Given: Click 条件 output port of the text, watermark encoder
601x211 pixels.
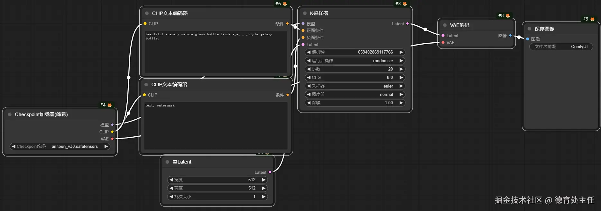Looking at the screenshot, I should pos(288,95).
